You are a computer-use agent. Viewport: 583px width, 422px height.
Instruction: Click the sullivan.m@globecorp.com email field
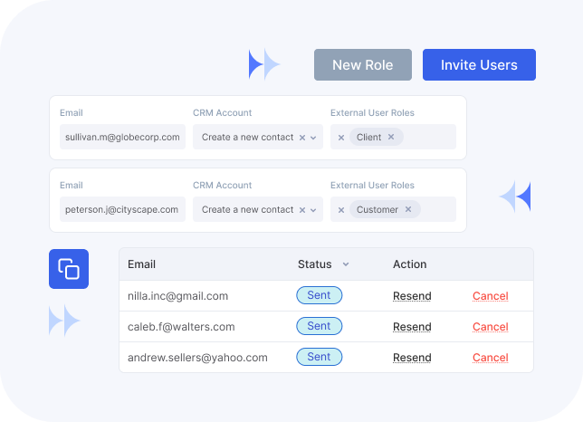[122, 138]
